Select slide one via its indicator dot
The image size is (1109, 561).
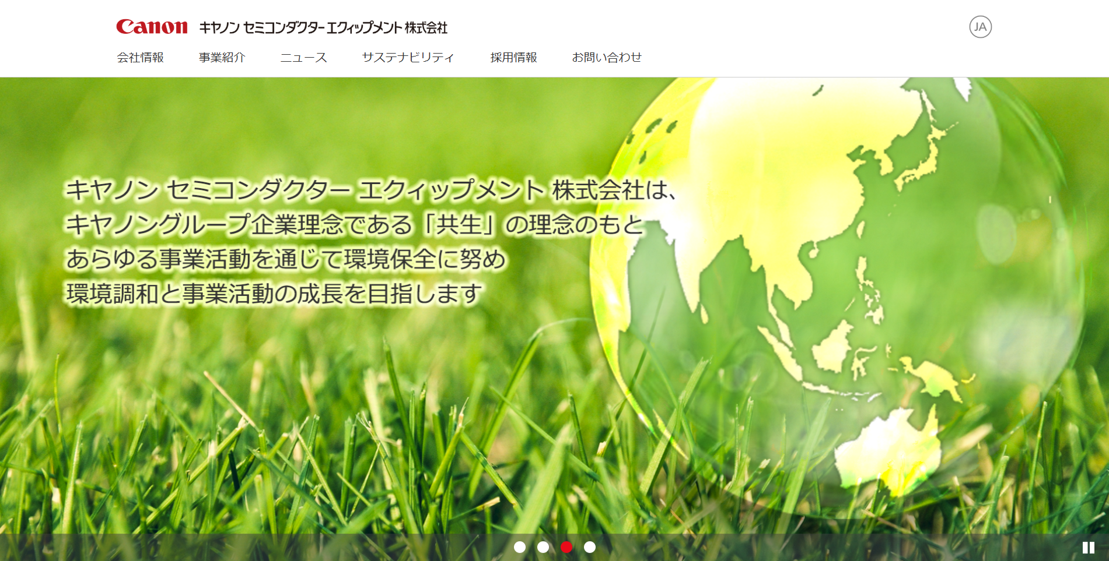coord(520,547)
